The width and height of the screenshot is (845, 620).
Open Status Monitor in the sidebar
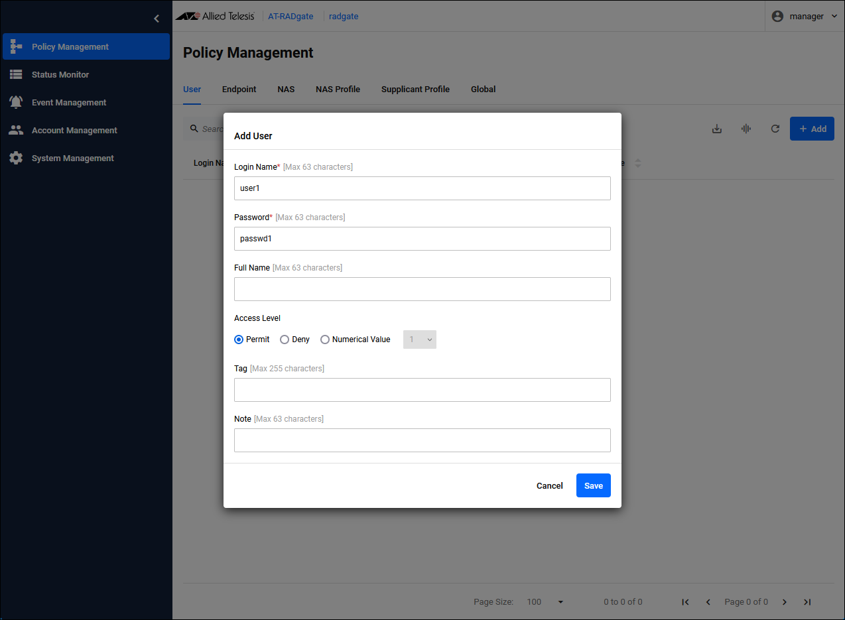tap(60, 75)
